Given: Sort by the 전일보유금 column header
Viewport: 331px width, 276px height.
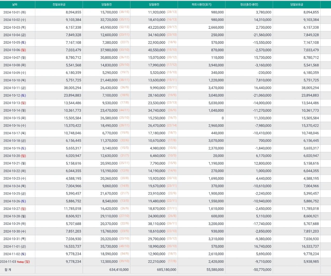Looking at the screenshot, I should pos(59,5).
